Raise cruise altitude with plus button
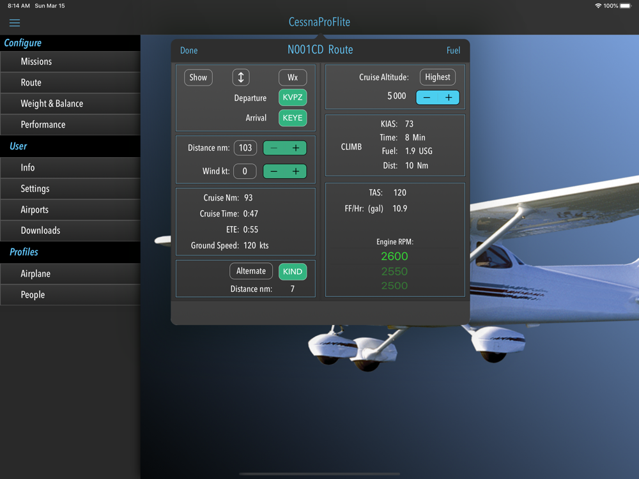The image size is (639, 479). [449, 97]
